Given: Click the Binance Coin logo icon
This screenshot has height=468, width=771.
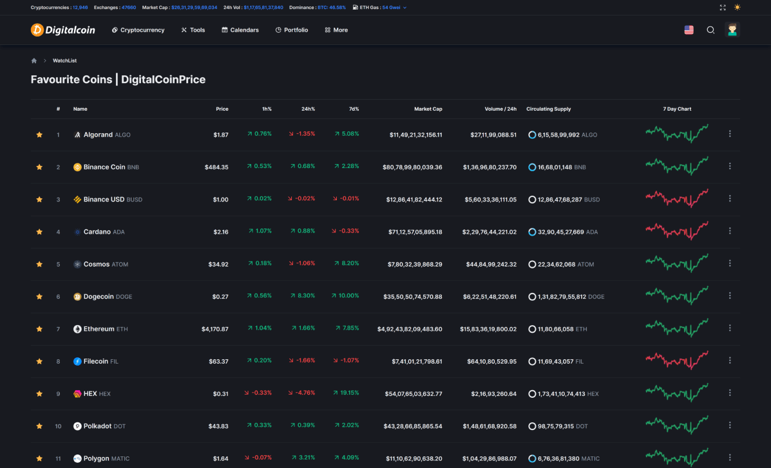Looking at the screenshot, I should pos(77,167).
